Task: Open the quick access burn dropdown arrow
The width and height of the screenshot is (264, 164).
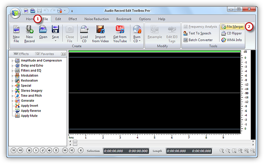Action: [65, 11]
